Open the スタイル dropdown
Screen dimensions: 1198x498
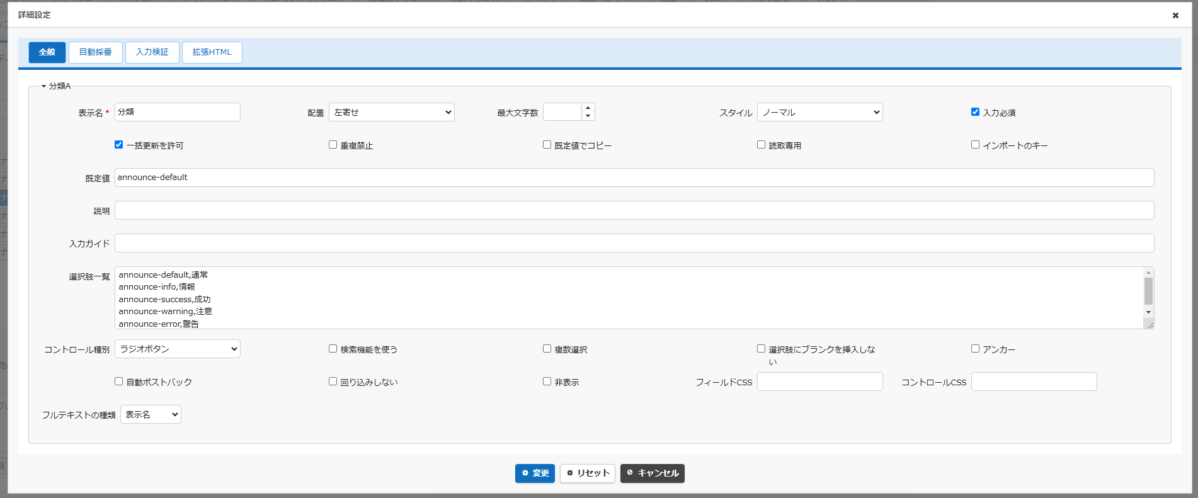820,112
